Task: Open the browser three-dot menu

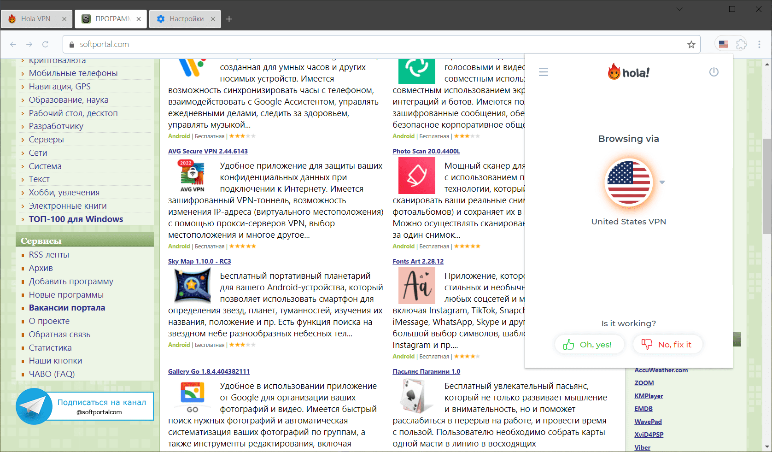Action: (x=759, y=44)
